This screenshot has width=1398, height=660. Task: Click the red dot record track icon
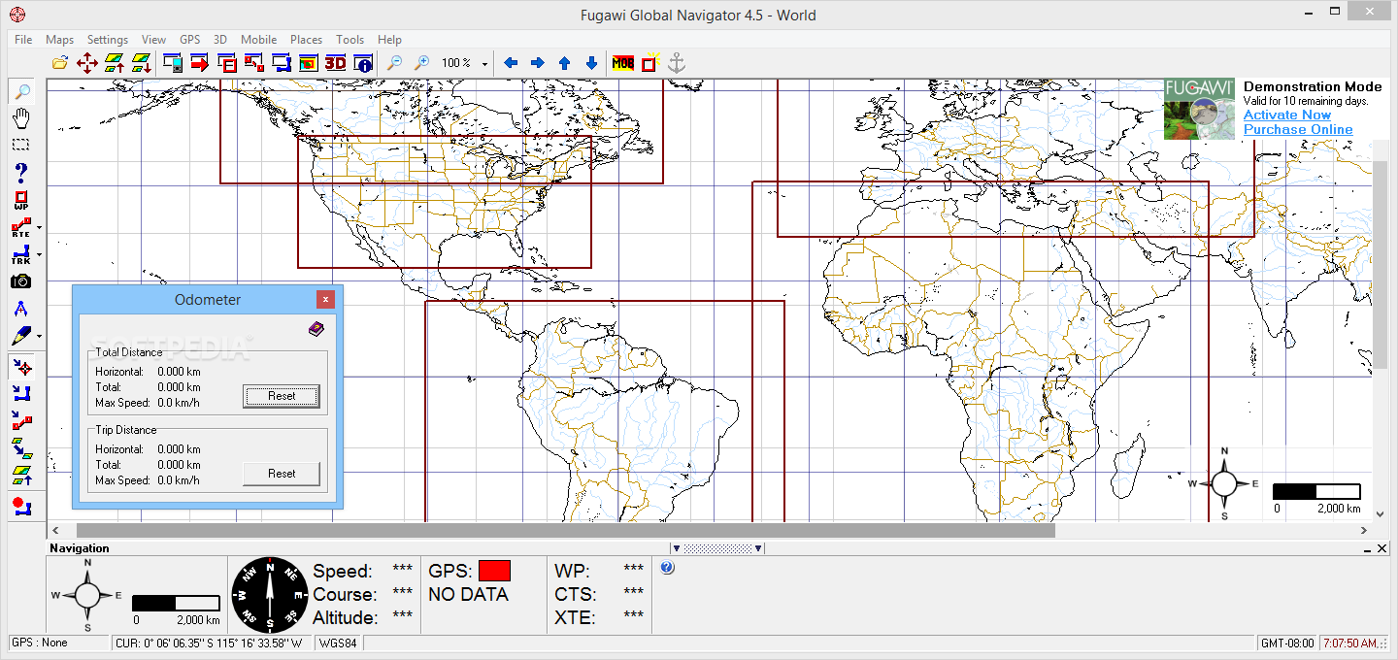pos(21,506)
